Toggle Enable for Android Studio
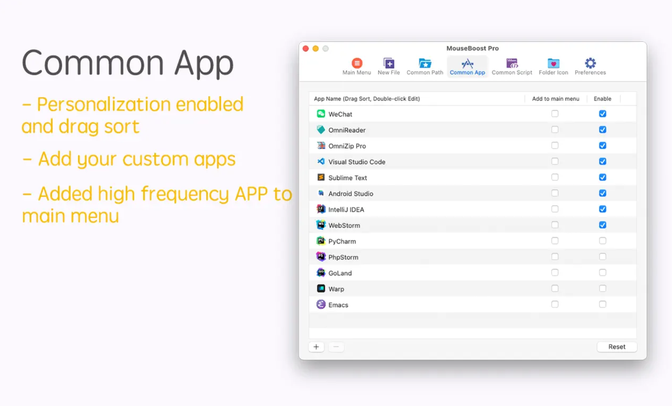 click(x=603, y=193)
